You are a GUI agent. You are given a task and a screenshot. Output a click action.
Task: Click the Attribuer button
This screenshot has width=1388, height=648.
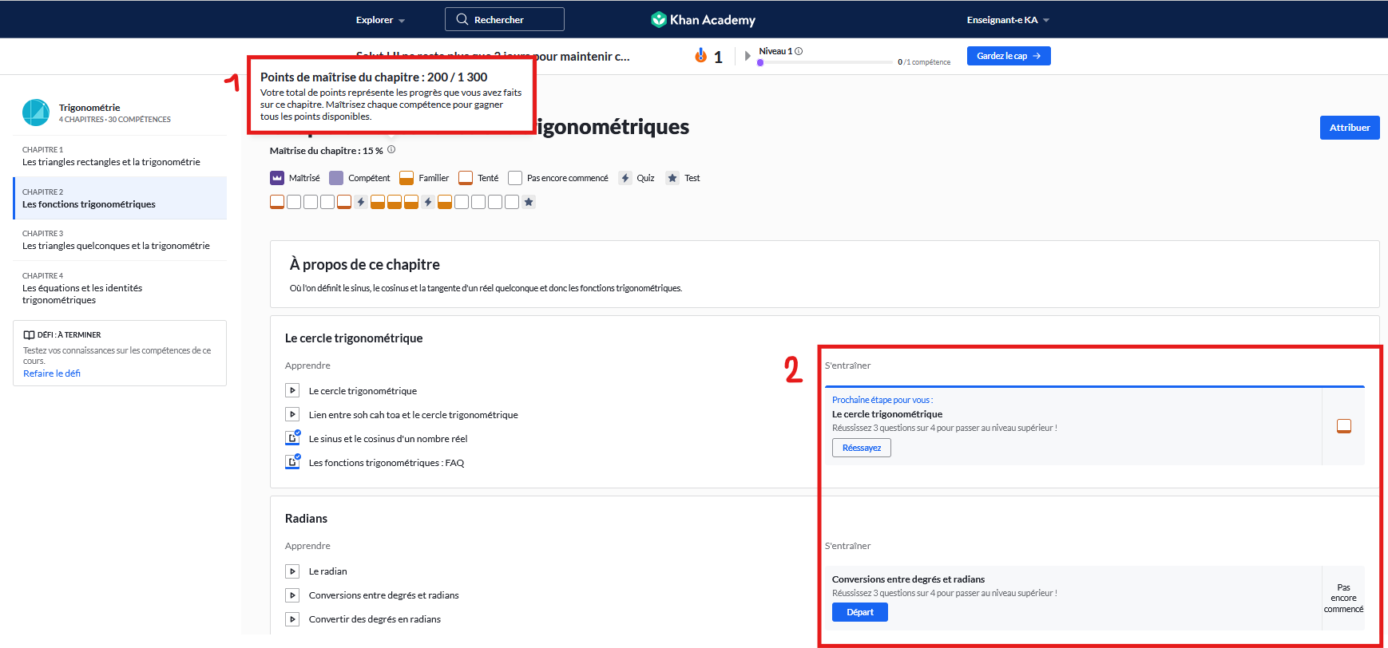tap(1350, 128)
